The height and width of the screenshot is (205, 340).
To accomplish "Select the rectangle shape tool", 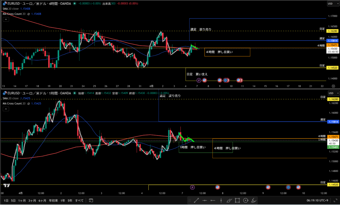I will click(237, 200).
